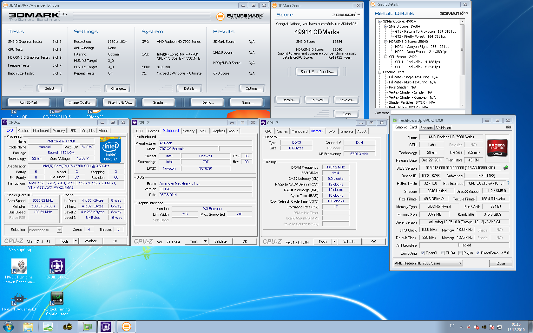Image resolution: width=533 pixels, height=333 pixels.
Task: Open the Graphics tab in Mainboard CPU-Z window
Action: tap(218, 131)
